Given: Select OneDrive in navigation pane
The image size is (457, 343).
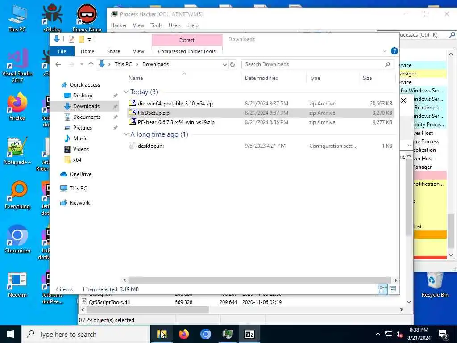Looking at the screenshot, I should (x=80, y=174).
